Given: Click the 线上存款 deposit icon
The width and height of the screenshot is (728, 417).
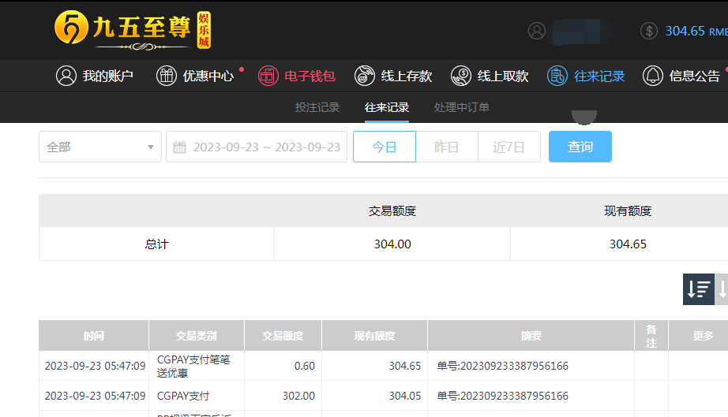Looking at the screenshot, I should pos(365,76).
